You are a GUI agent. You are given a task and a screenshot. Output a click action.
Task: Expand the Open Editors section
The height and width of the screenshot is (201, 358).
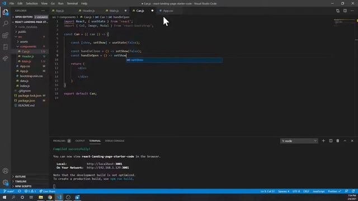(30, 17)
